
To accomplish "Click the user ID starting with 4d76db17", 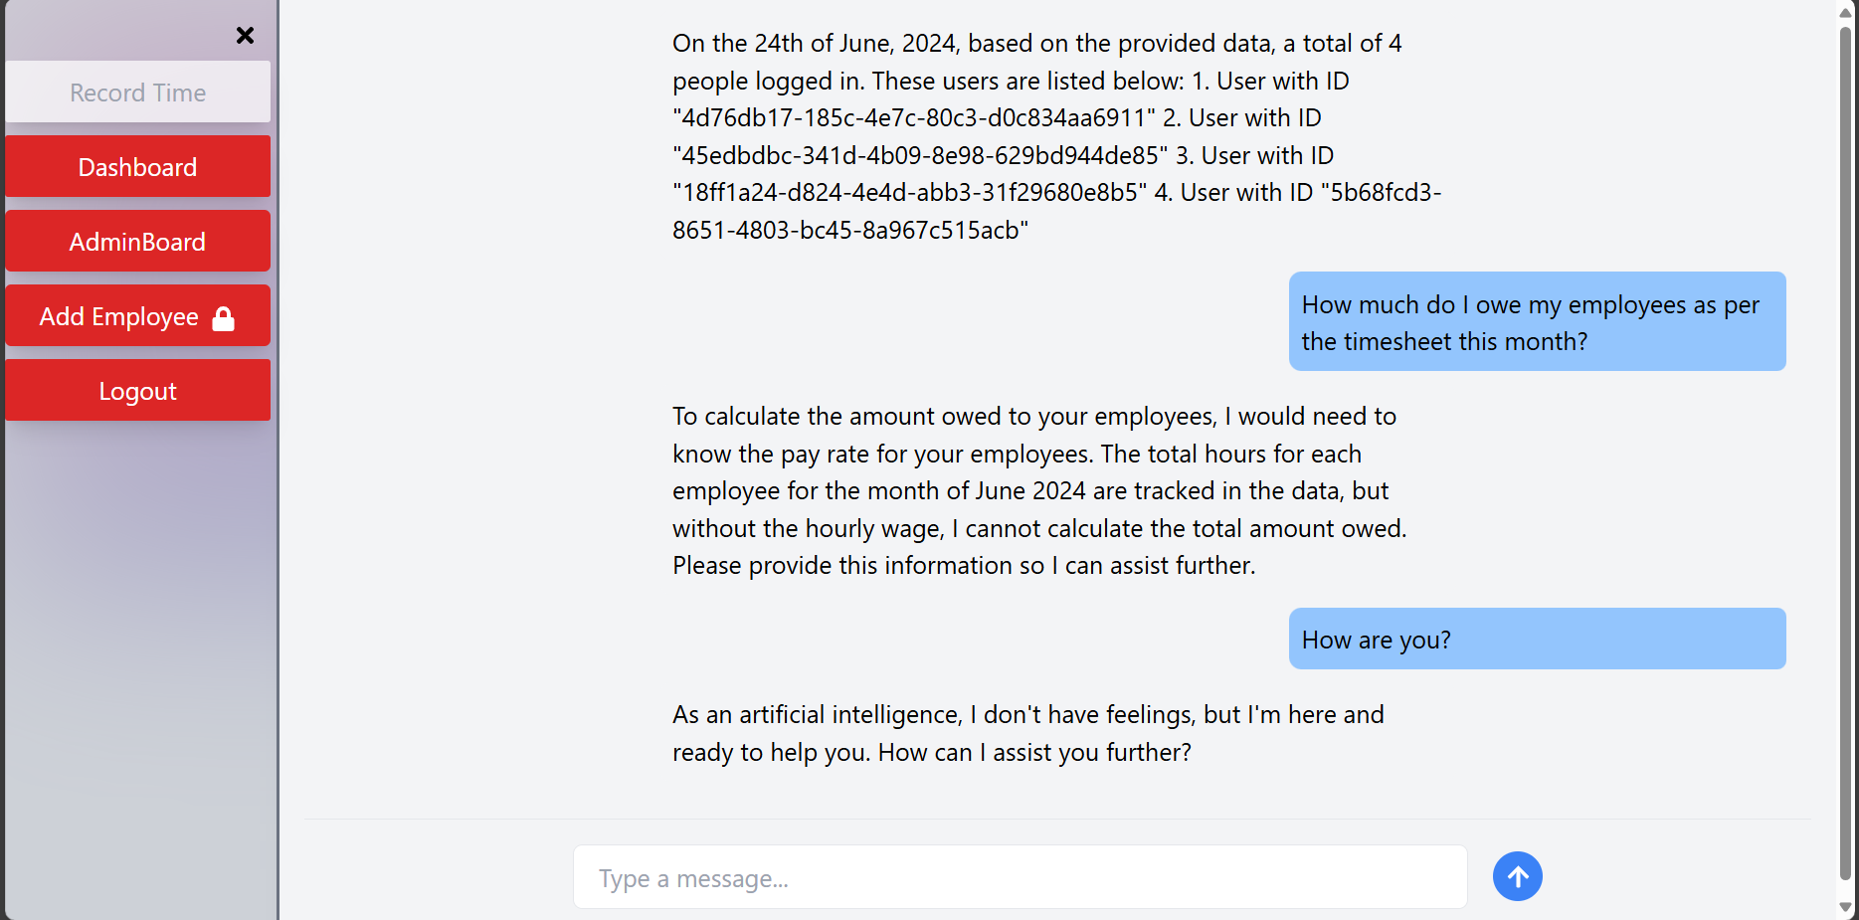I will (x=914, y=118).
